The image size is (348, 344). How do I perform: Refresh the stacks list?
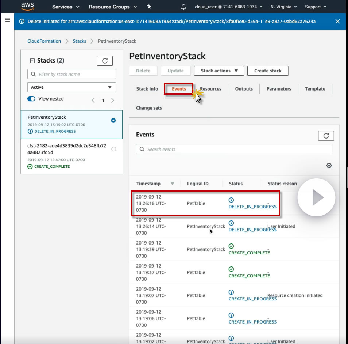pyautogui.click(x=105, y=61)
